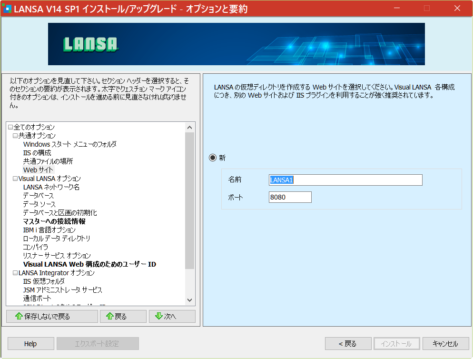Click 保存しないで戻る button
The image size is (473, 359).
[52, 317]
